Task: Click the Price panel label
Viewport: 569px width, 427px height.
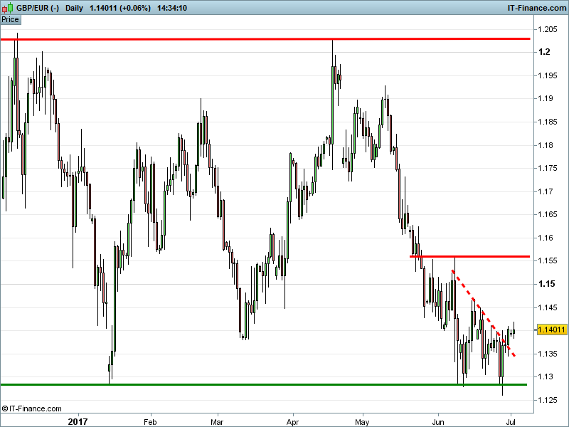Action: coord(10,20)
